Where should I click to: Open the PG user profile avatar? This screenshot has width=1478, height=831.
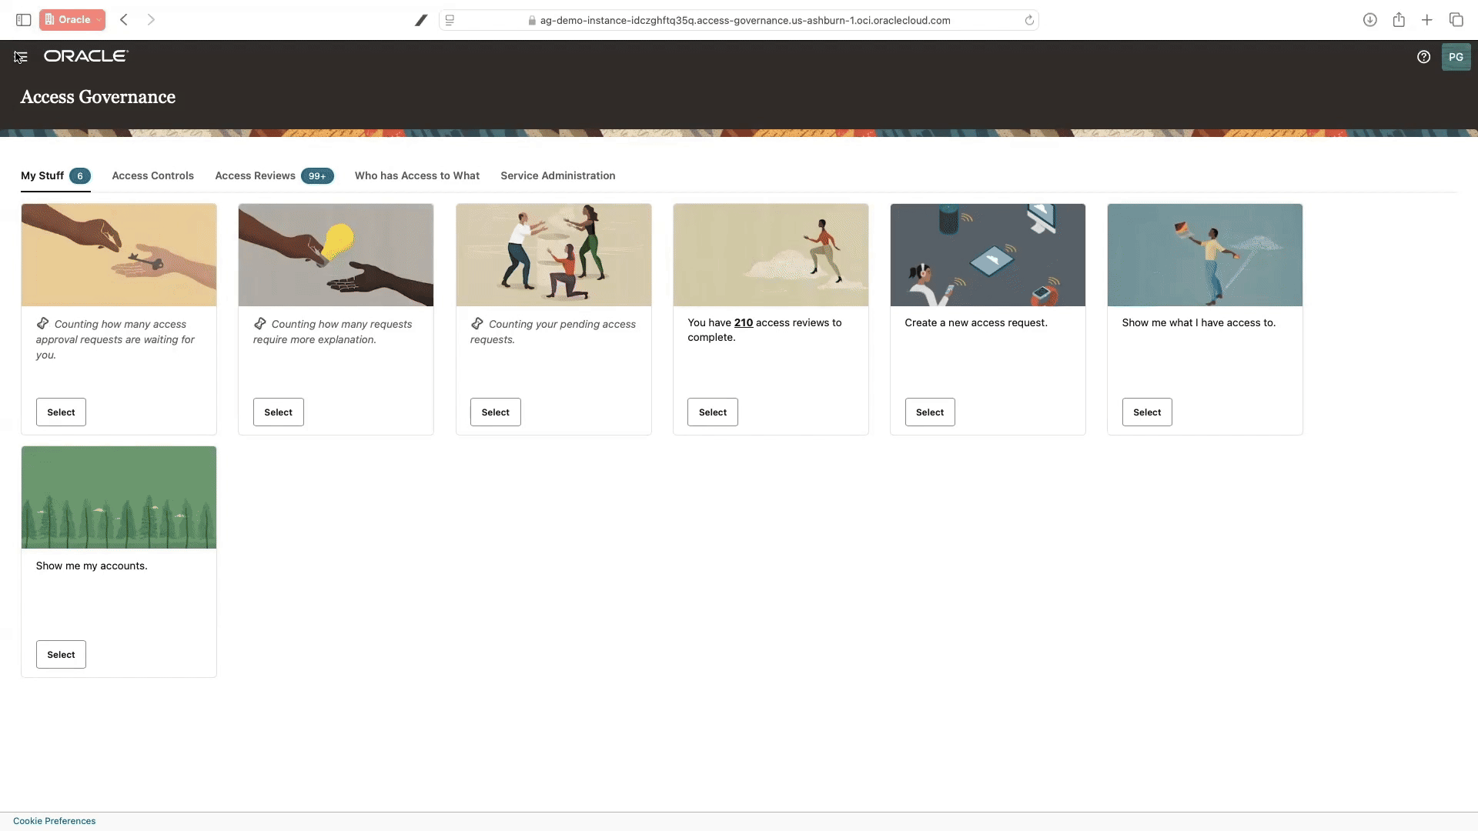1456,56
